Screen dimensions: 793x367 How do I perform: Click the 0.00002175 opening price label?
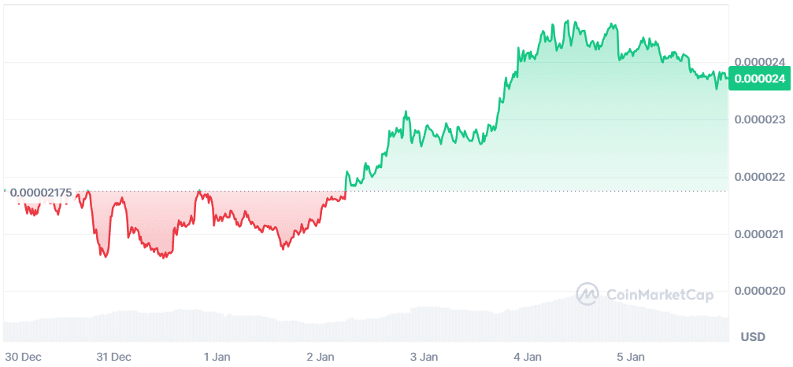(40, 193)
